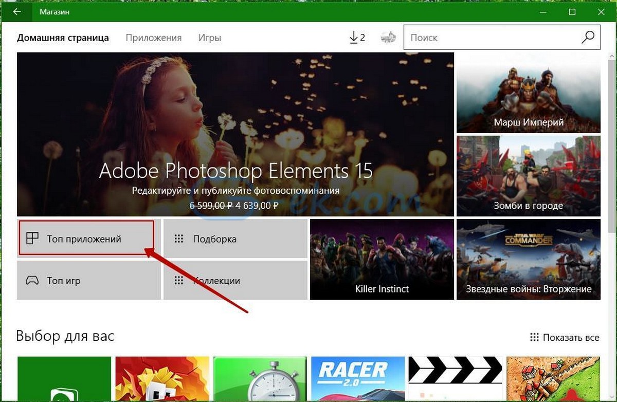Viewport: 617px width, 402px height.
Task: Close the Магазин window
Action: pos(601,11)
